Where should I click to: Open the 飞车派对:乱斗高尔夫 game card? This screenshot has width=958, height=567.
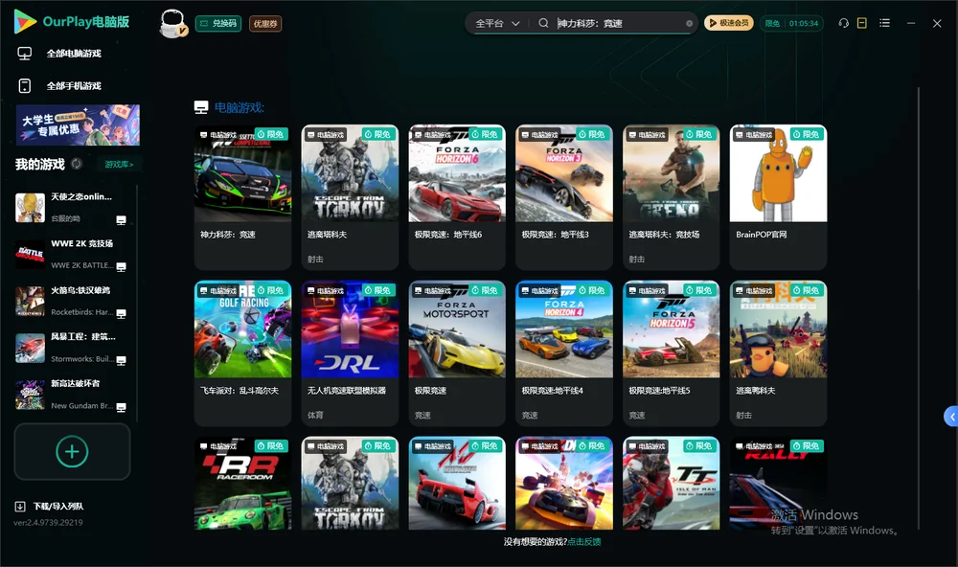coord(242,353)
